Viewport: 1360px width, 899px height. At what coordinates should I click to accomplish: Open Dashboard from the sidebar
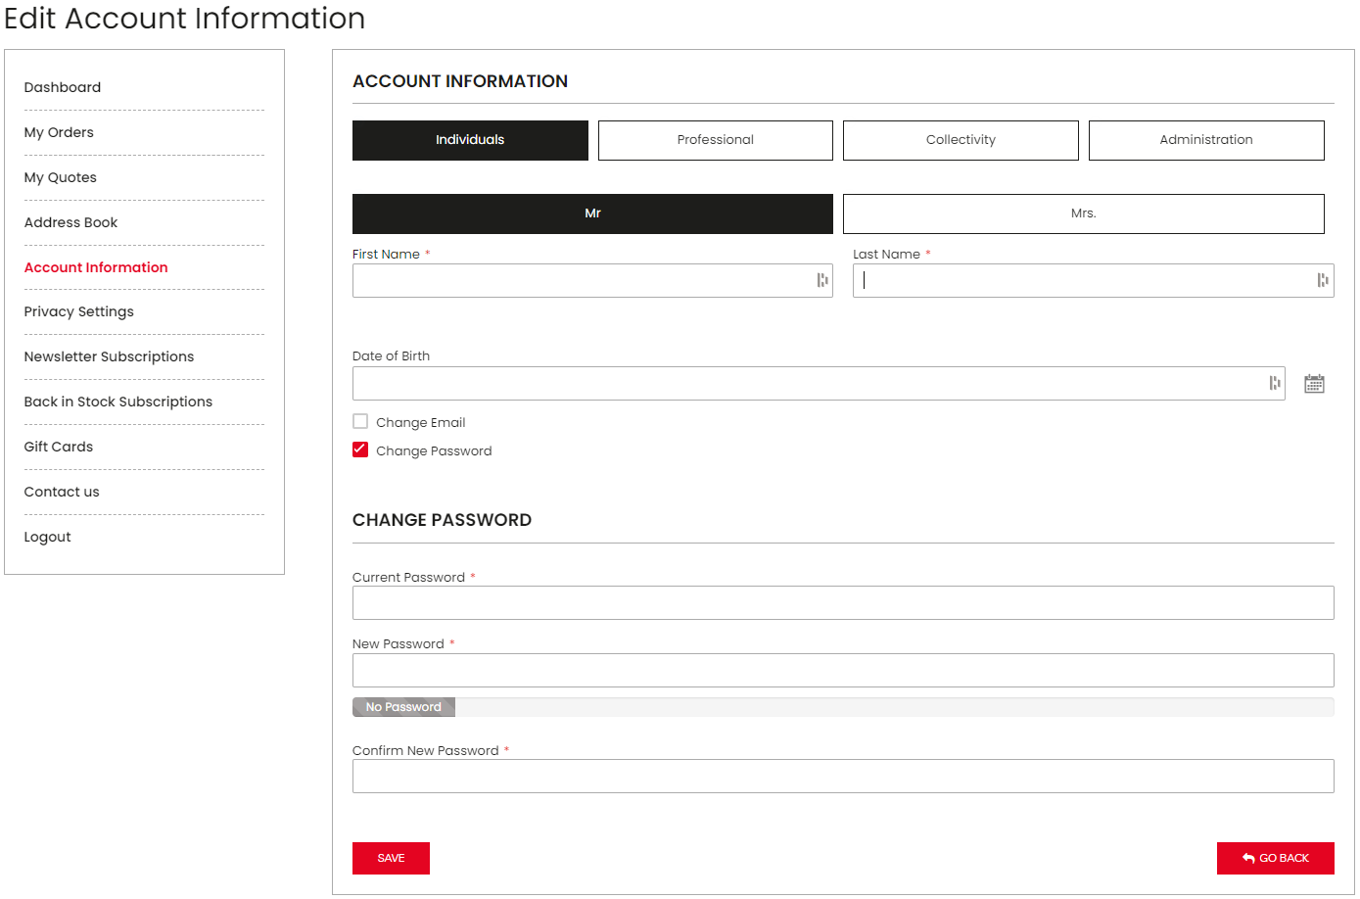pos(63,87)
